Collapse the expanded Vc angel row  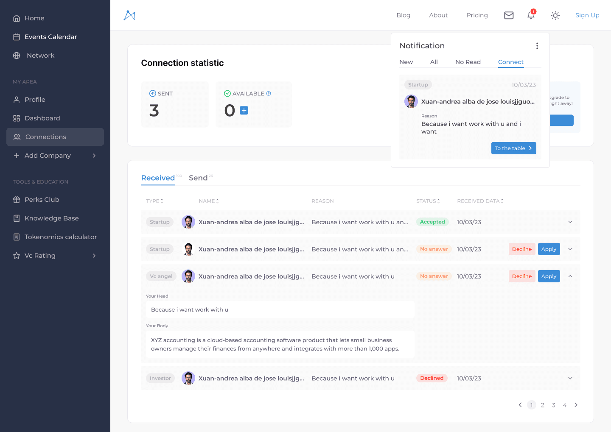coord(570,276)
